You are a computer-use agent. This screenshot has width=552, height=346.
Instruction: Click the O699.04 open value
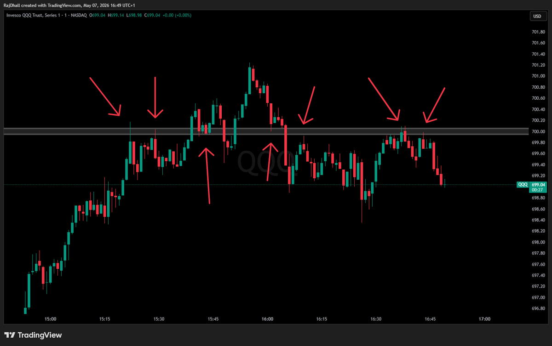tap(96, 16)
